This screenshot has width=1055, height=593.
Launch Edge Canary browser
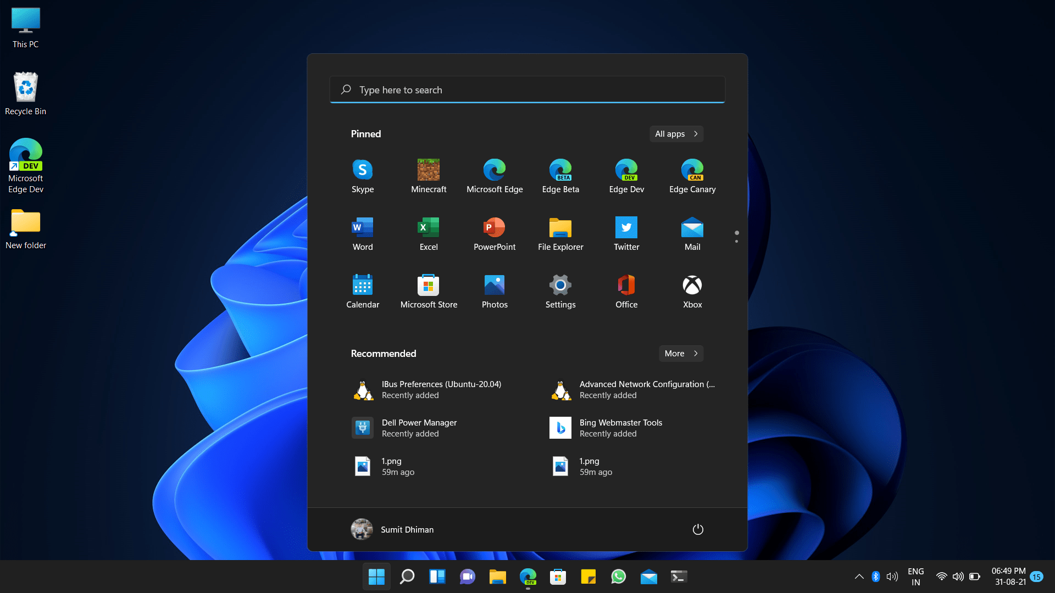click(692, 176)
